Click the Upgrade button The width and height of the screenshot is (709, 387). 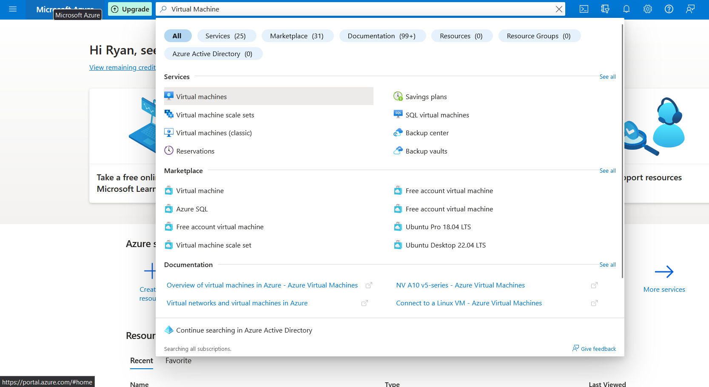(130, 9)
